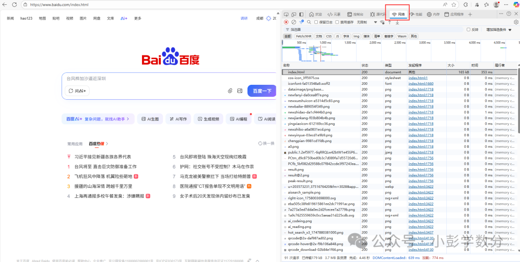The height and width of the screenshot is (262, 520).
Task: Open hot search 台风将至 直击巨灾防御准备工作
Action: pos(105,167)
